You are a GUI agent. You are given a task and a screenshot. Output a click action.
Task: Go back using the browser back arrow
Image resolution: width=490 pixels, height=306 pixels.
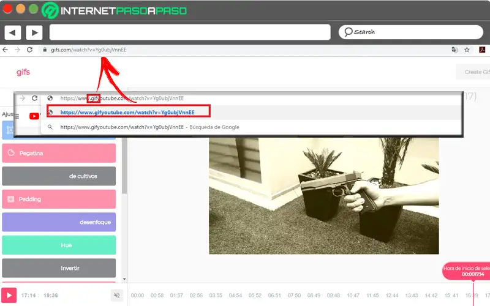tap(5, 50)
